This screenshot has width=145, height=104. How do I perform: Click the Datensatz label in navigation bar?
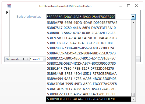pyautogui.click(x=13, y=59)
